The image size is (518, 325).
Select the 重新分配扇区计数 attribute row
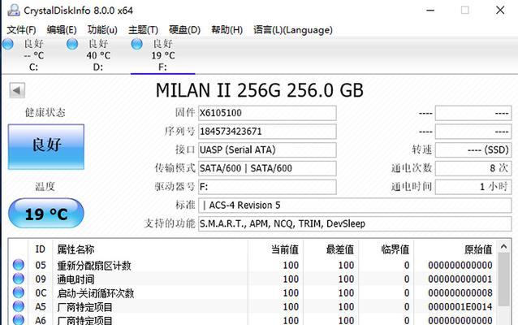coord(253,265)
